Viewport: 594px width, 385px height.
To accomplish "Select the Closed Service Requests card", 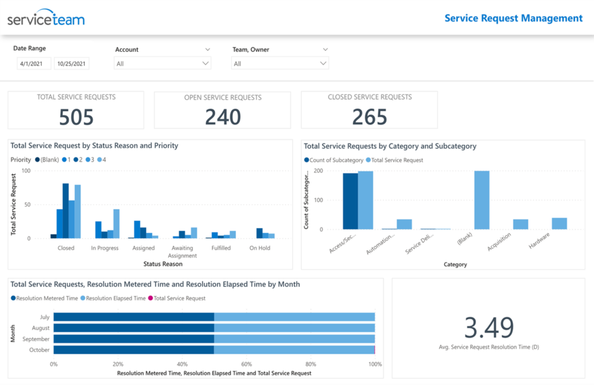I will coord(370,110).
